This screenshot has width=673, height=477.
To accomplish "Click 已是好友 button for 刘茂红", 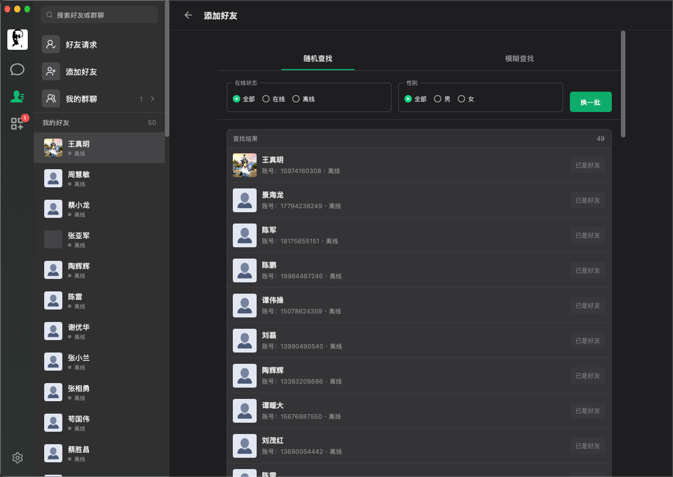I will click(x=587, y=446).
